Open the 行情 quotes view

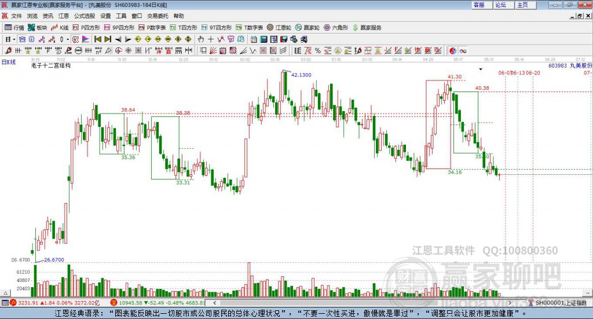(x=14, y=28)
